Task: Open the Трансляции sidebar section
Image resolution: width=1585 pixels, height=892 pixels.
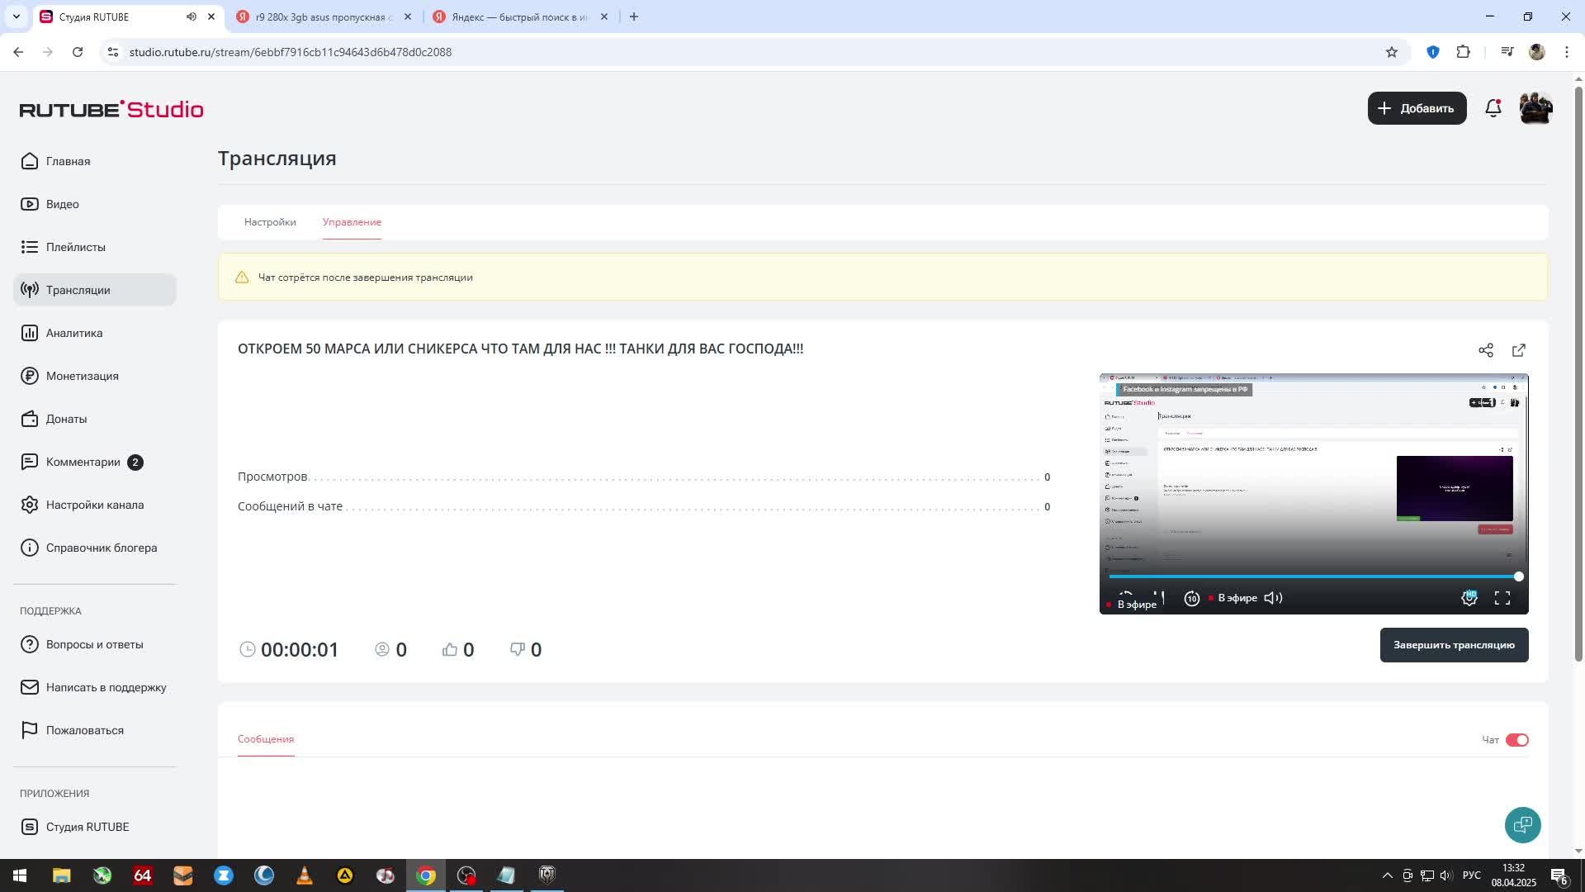Action: coord(78,290)
